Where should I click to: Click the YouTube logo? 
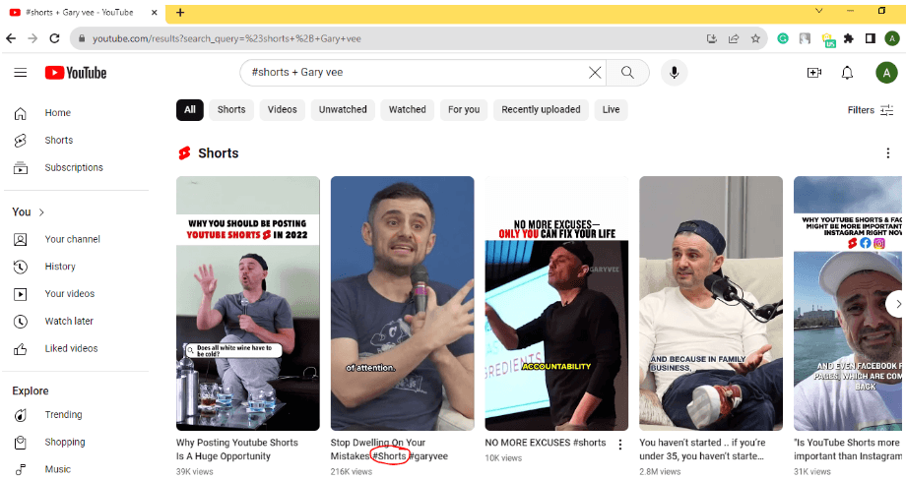pos(76,73)
